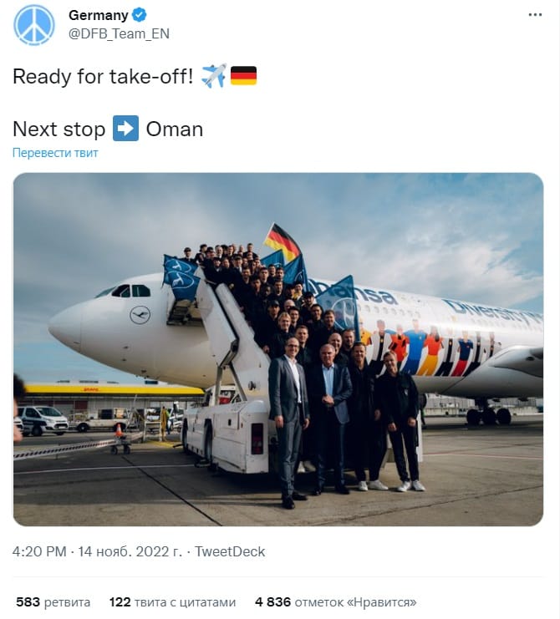Open the three-dot more options menu
Image resolution: width=560 pixels, height=619 pixels.
pyautogui.click(x=535, y=14)
